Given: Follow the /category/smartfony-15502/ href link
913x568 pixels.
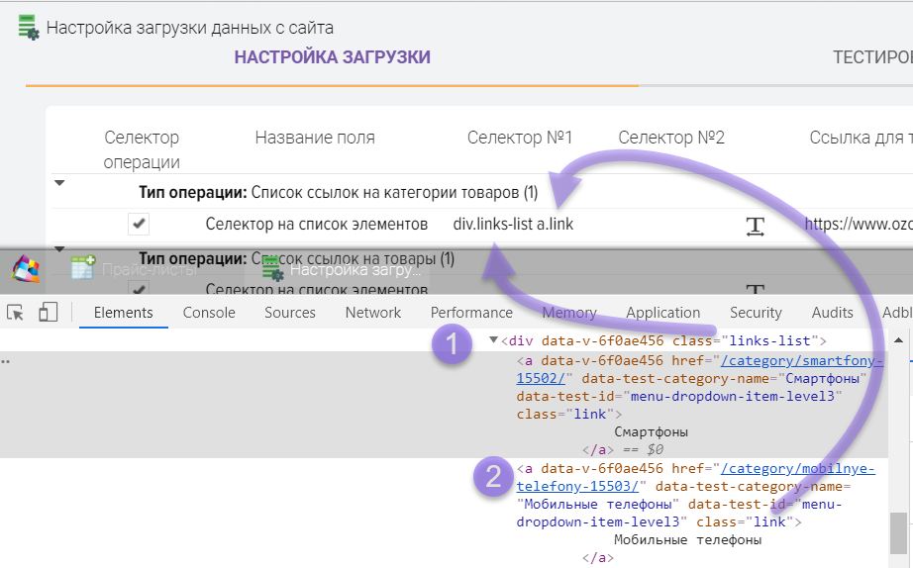Looking at the screenshot, I should (x=797, y=360).
